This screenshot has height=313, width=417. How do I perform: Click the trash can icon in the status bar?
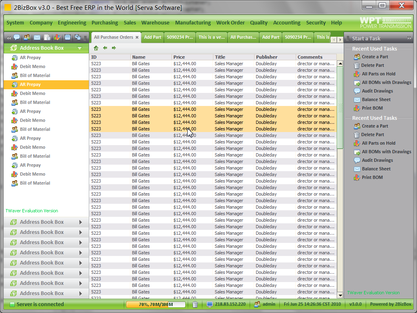coord(195,304)
